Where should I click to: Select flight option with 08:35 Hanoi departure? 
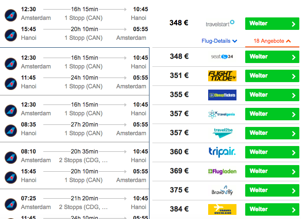click(x=75, y=119)
